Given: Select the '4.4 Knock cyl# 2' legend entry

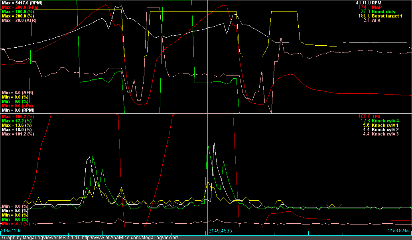Looking at the screenshot, I should click(381, 130).
